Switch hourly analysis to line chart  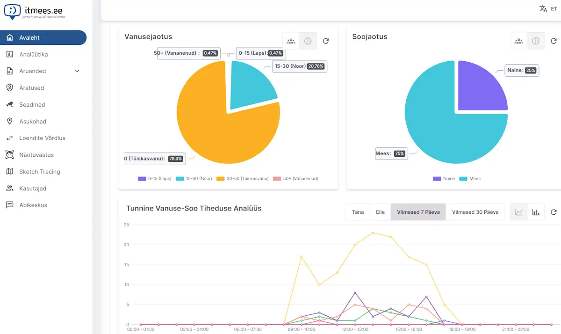coord(519,212)
